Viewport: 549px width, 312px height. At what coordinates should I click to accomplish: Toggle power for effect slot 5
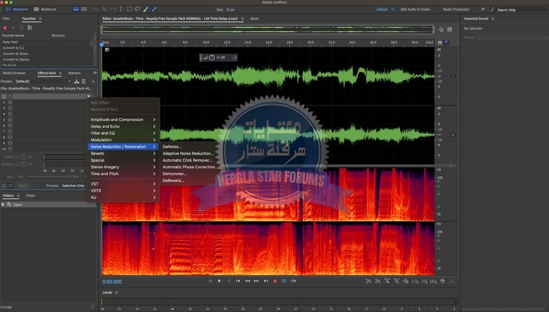coord(11,120)
